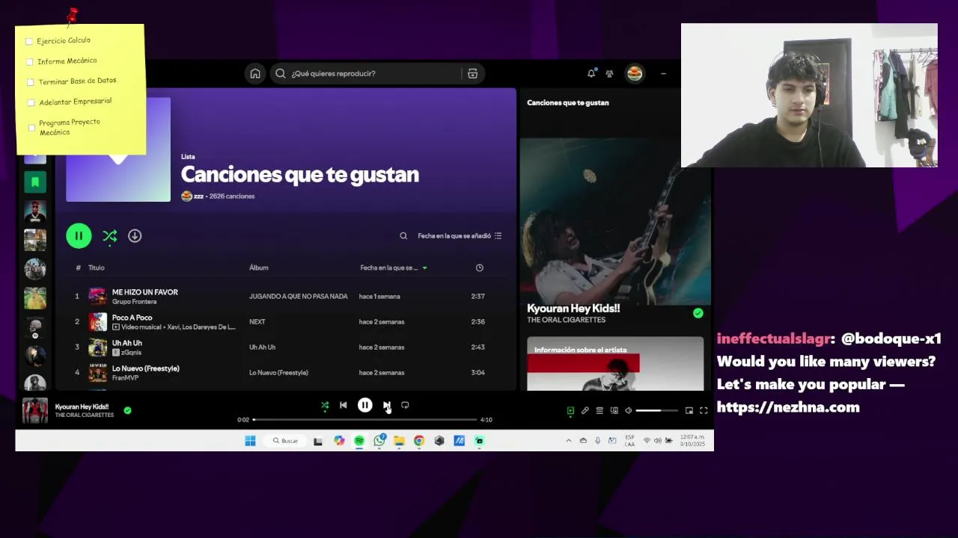The width and height of the screenshot is (958, 538).
Task: Check the 'Adelantar Empresarial' checkbox
Action: (31, 103)
